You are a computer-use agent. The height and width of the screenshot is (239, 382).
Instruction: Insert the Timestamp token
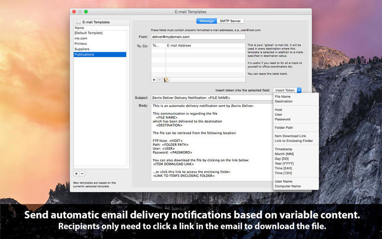284,149
